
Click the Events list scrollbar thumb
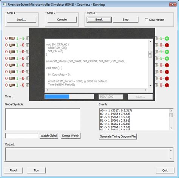171,115
